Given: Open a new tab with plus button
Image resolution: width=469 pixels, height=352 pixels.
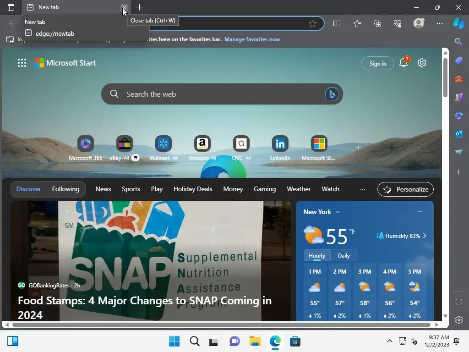Looking at the screenshot, I should coord(139,7).
